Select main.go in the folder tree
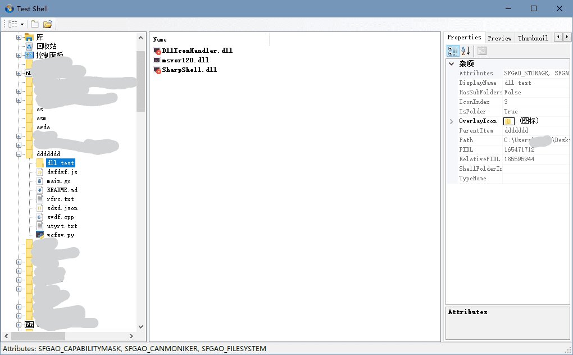Viewport: 573px width, 355px height. coord(58,181)
